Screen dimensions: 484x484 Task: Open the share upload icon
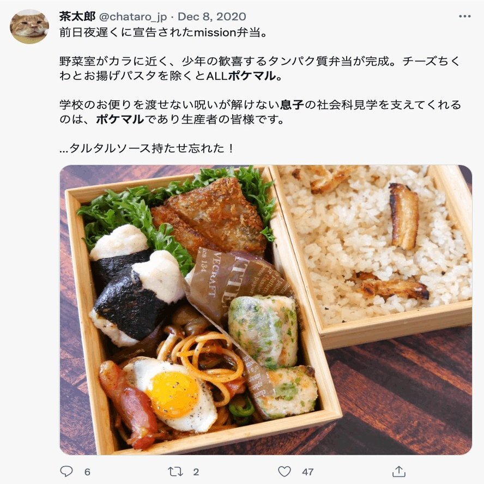pyautogui.click(x=398, y=471)
